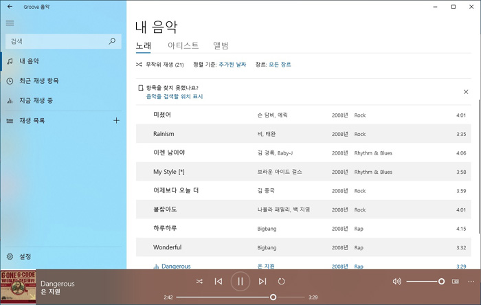The image size is (481, 305).
Task: Click the album art thumbnail in player
Action: click(18, 287)
